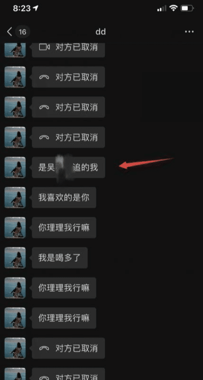This screenshot has height=380, width=203.
Task: Tap avatar beside the video call message
Action: click(15, 50)
